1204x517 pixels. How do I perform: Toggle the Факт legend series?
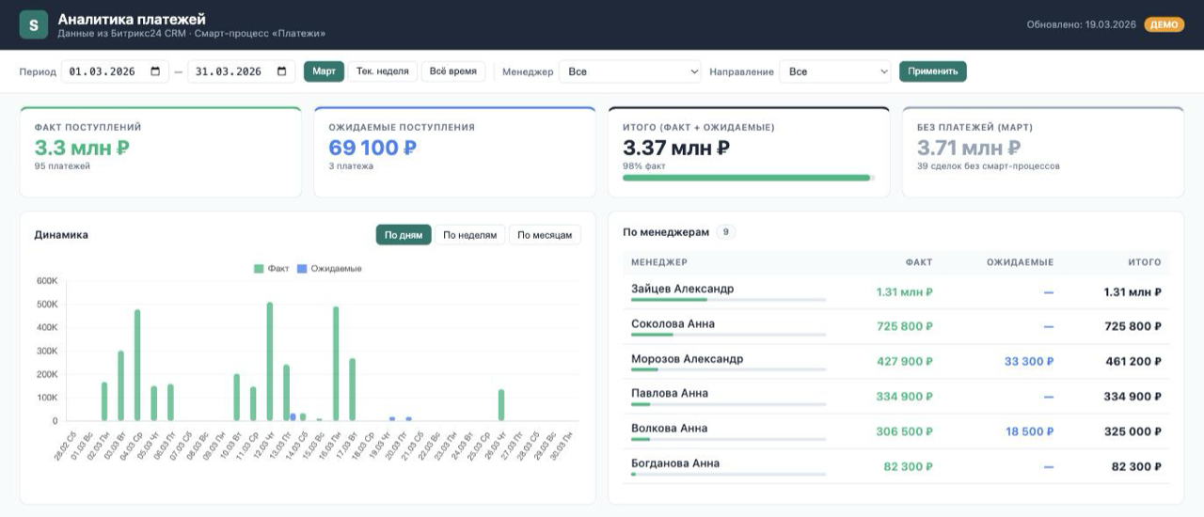272,269
